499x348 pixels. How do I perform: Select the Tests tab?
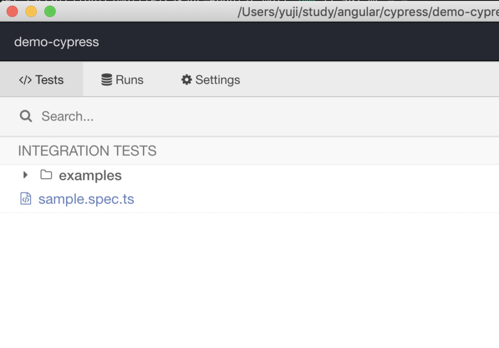click(x=42, y=79)
